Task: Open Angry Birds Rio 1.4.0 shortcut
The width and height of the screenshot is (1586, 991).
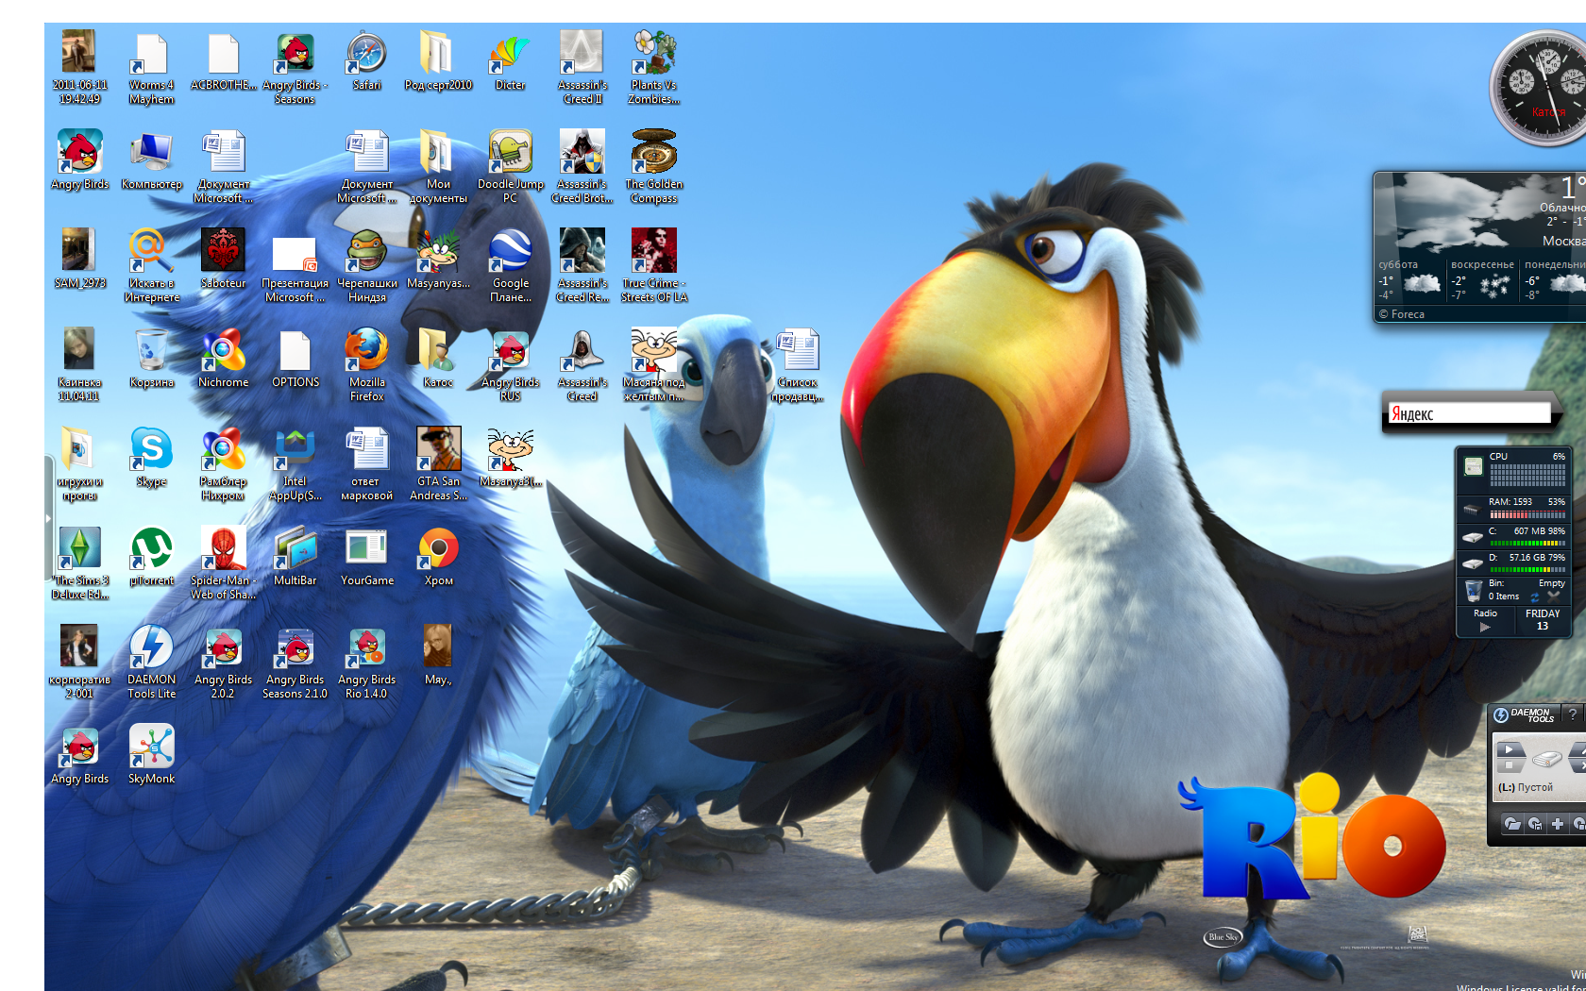Action: pyautogui.click(x=367, y=662)
